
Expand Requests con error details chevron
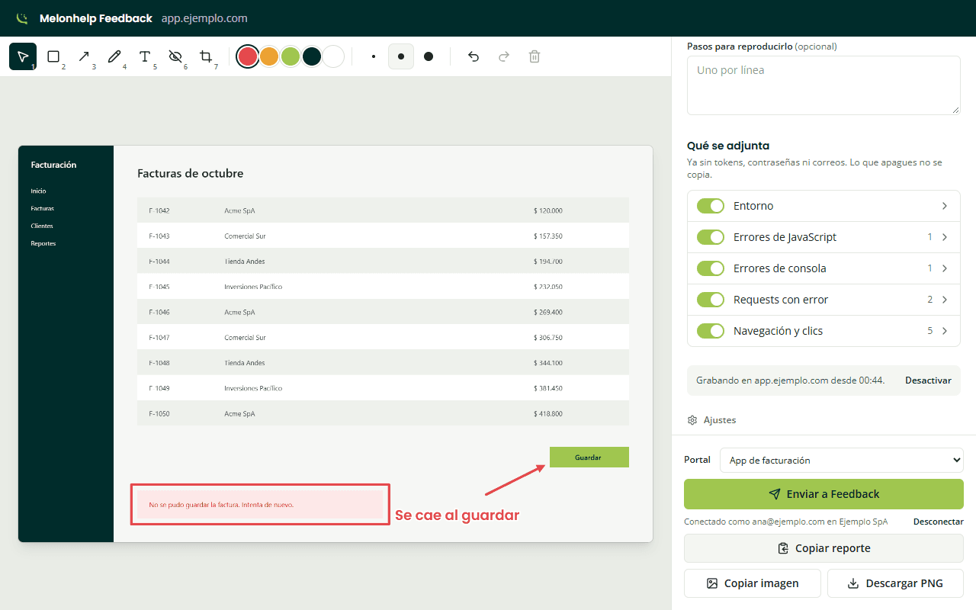click(x=945, y=300)
